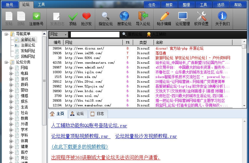249x163 pixels.
Task: Expand the 情感 category
Action: (11, 96)
